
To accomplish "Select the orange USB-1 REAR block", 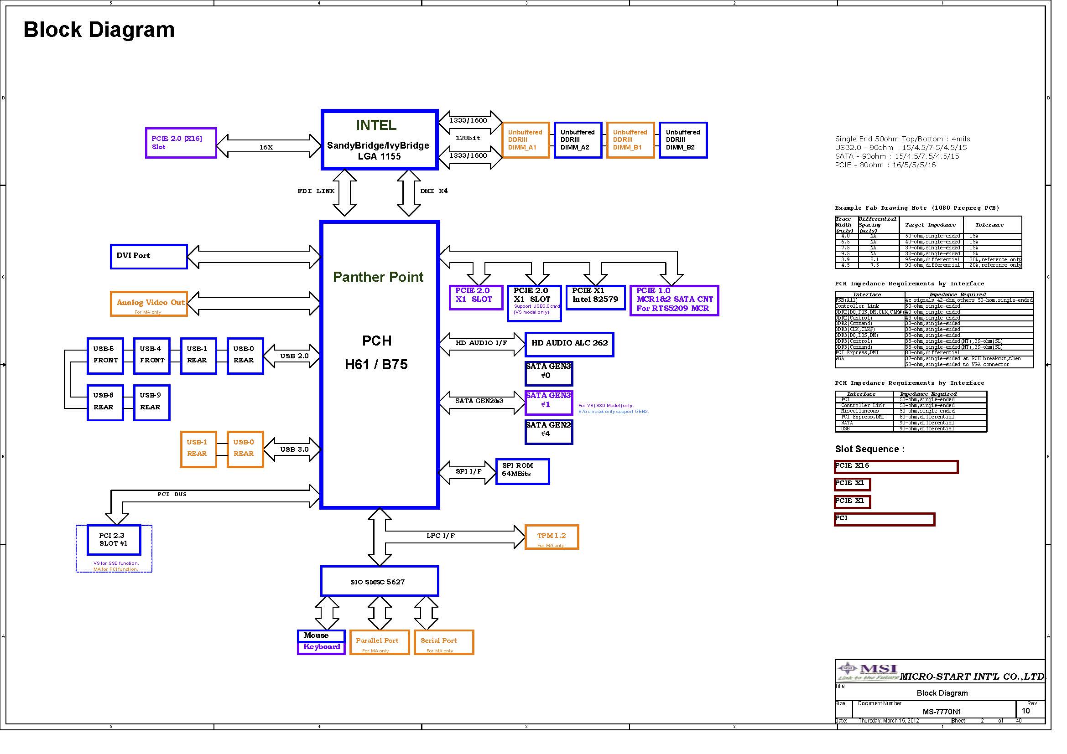I will tap(198, 449).
